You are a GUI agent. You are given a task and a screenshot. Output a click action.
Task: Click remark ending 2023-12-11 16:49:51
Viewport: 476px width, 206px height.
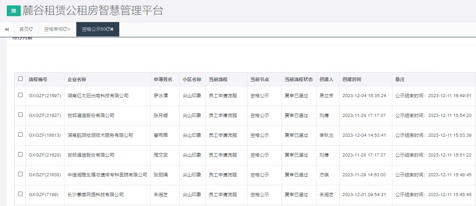tap(434, 96)
